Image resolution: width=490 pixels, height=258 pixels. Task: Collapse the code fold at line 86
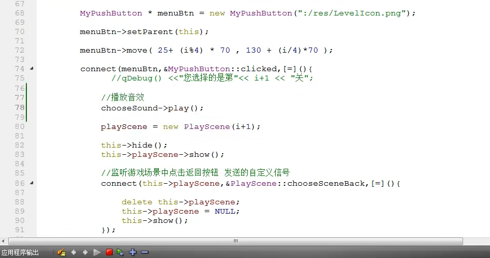point(32,183)
